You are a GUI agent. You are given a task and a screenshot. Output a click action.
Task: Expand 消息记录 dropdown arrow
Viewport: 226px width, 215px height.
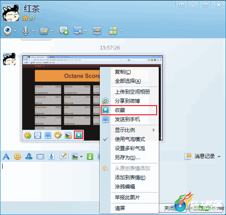pyautogui.click(x=219, y=157)
